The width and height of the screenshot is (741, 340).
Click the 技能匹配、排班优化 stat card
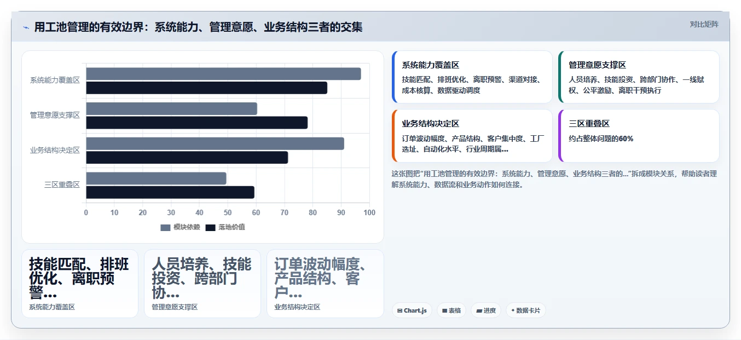pyautogui.click(x=80, y=284)
